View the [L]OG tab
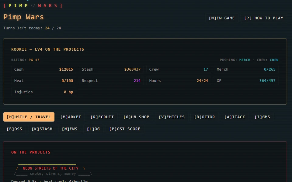The height and width of the screenshot is (182, 292). coord(93,129)
